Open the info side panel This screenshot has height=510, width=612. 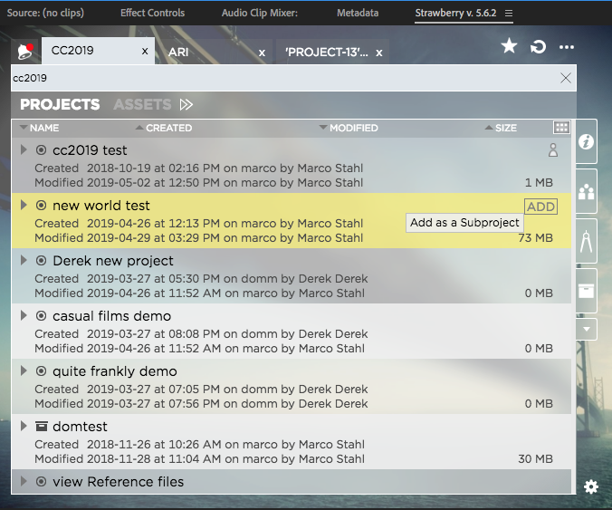tap(586, 141)
